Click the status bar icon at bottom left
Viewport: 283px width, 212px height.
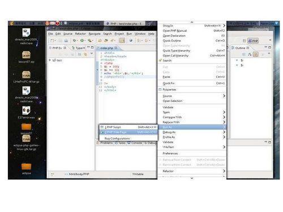(53, 174)
